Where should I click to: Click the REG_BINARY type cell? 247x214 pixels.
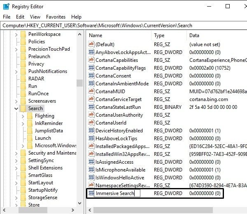[x=168, y=107]
